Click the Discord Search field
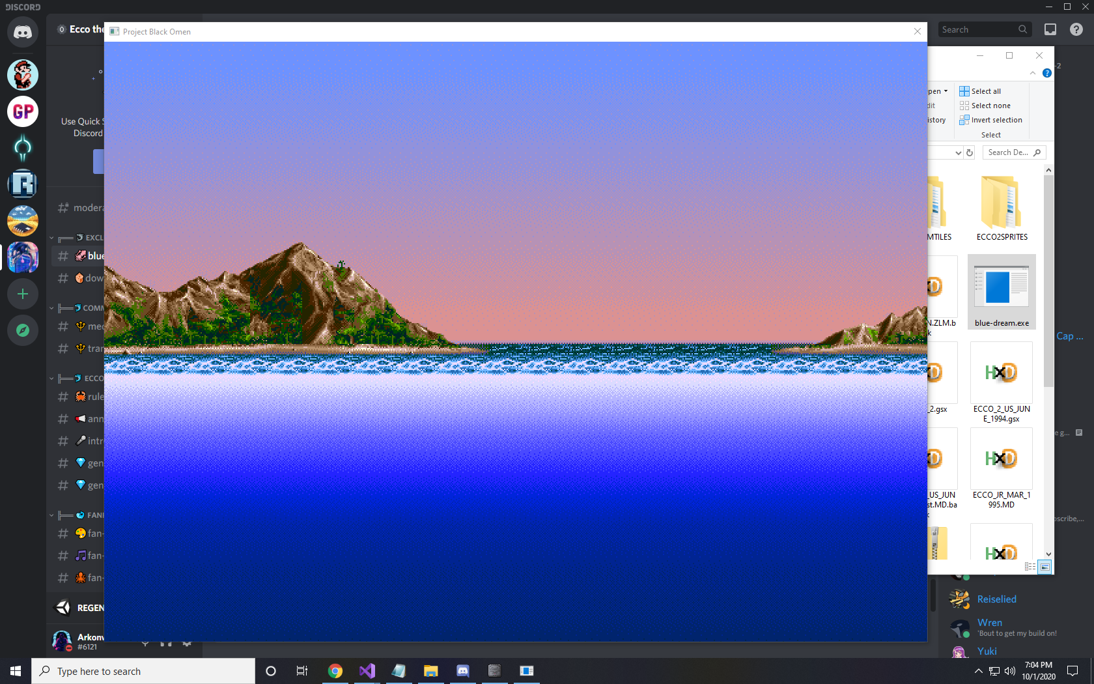 984,29
